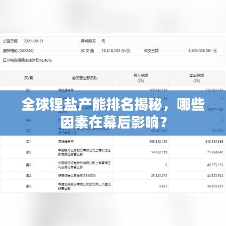Click the 上海松江区 brokerage name in 卖2 row

[x=84, y=152]
